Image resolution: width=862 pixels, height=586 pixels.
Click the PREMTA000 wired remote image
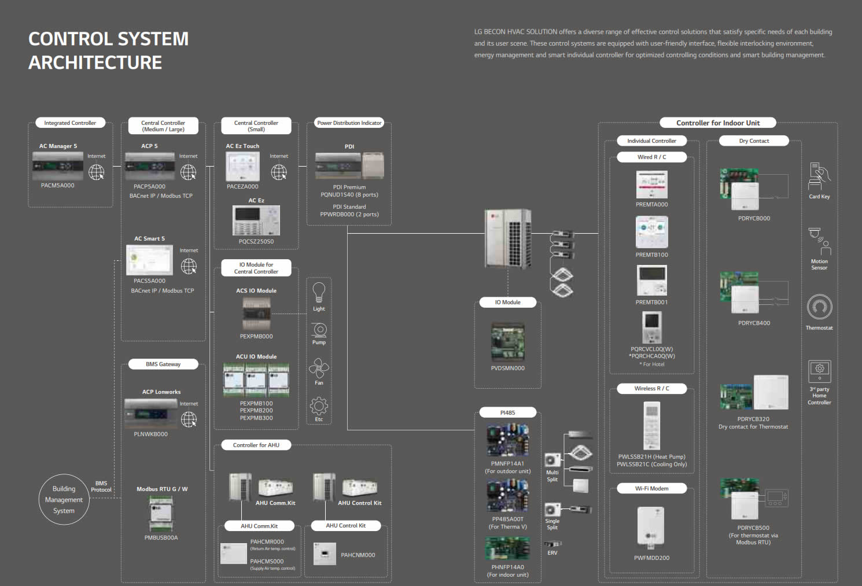651,185
